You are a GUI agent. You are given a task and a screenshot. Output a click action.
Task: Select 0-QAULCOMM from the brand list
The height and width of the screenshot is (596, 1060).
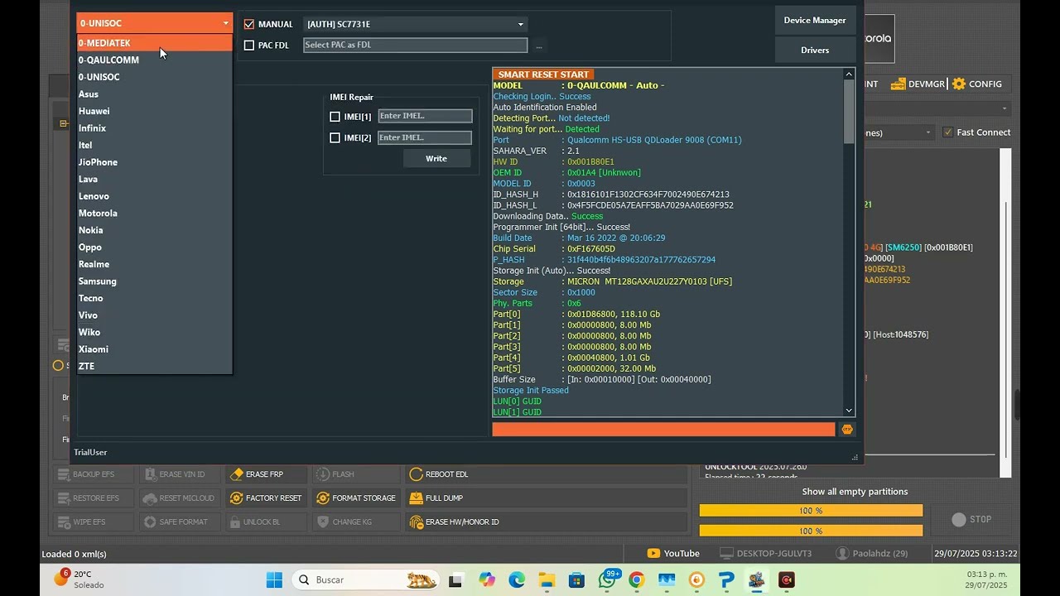155,60
